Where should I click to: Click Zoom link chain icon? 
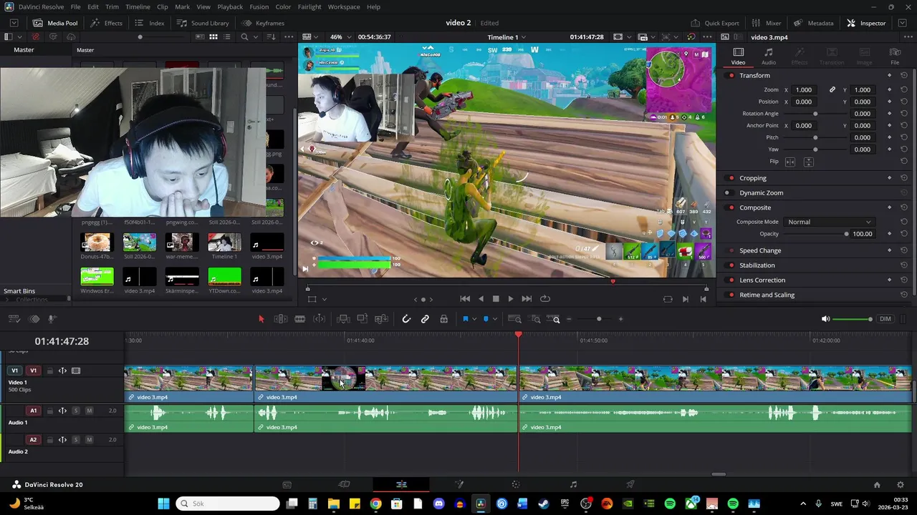click(x=832, y=90)
